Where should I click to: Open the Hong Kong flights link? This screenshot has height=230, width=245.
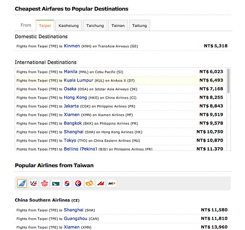75,97
